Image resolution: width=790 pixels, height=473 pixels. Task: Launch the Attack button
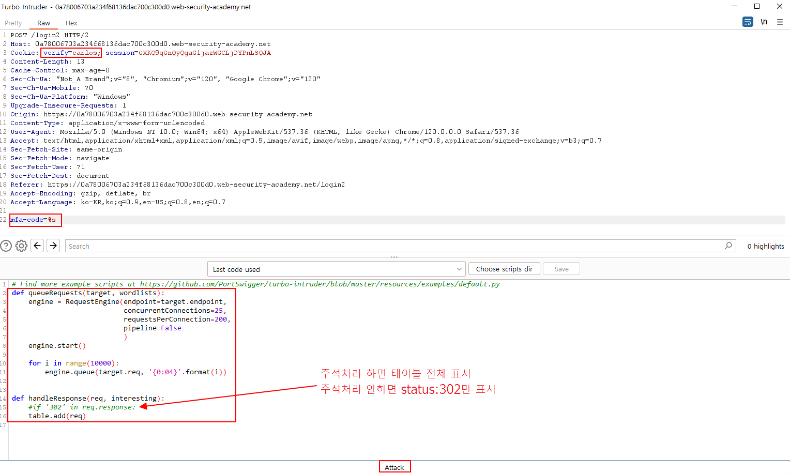pyautogui.click(x=394, y=467)
